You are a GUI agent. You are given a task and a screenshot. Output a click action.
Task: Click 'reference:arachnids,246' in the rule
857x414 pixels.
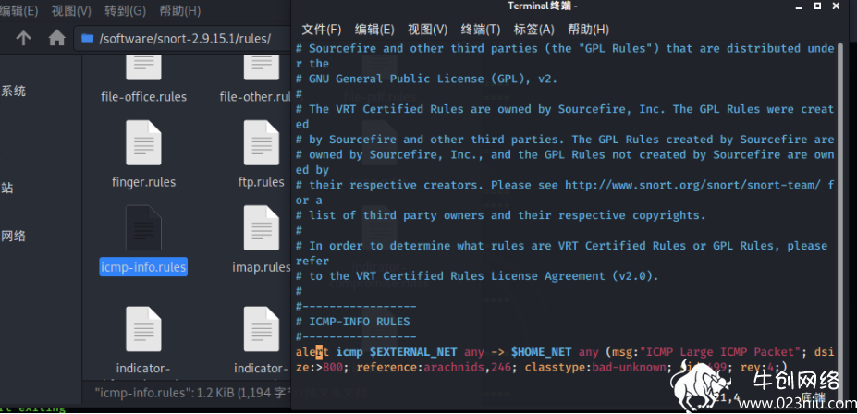(434, 368)
